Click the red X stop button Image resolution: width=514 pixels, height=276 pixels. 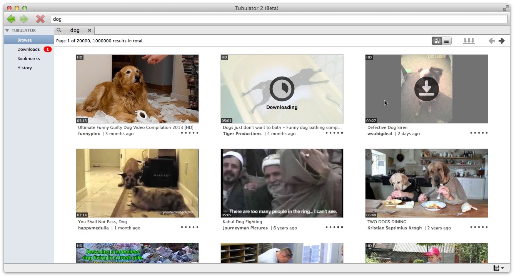[x=40, y=19]
